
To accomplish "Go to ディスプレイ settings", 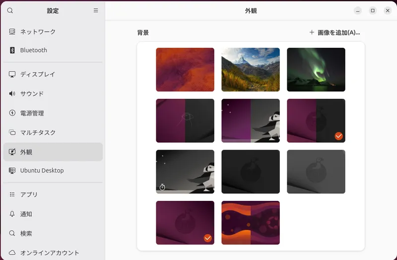I will (53, 75).
